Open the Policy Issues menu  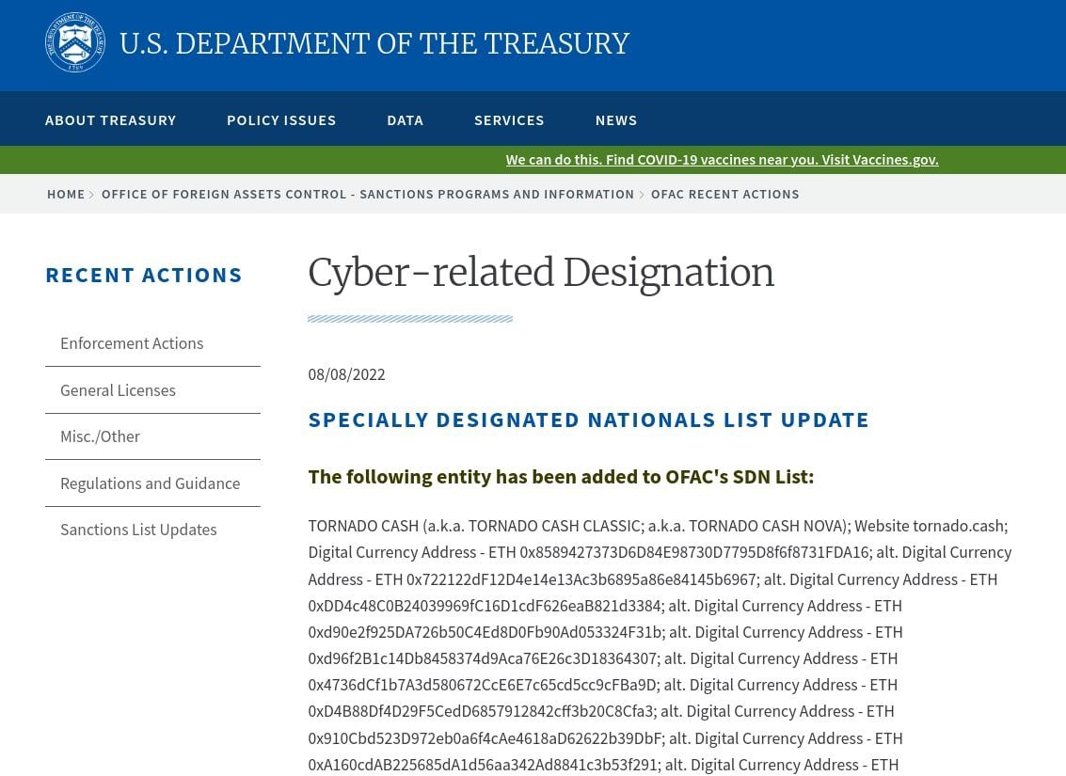click(x=281, y=119)
